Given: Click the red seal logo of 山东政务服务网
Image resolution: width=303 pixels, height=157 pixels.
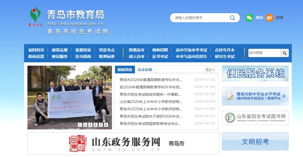Looking at the screenshot, I should pyautogui.click(x=78, y=143).
